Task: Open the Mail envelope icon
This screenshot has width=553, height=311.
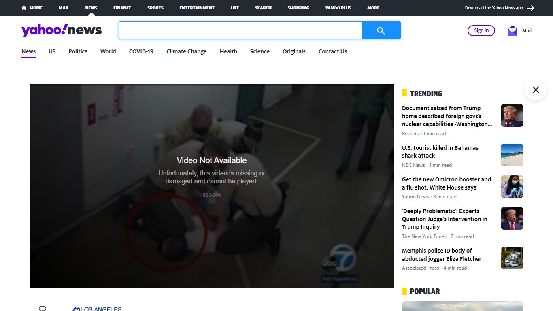Action: [513, 30]
